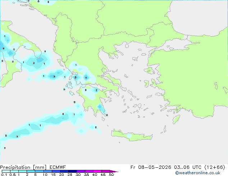
Task: Click the '30' legend label
Action: 78,175
